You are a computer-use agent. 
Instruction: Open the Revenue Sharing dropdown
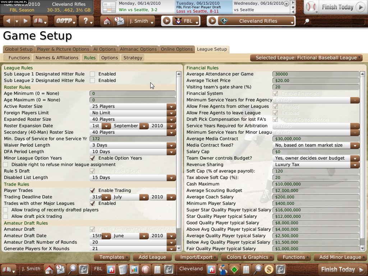[355, 164]
